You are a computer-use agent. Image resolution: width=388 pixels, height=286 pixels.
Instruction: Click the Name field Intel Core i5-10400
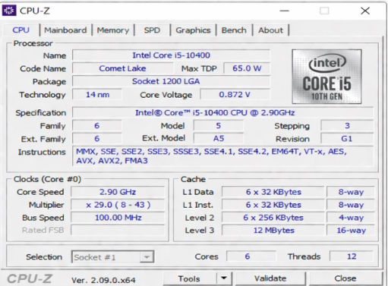[x=171, y=55]
